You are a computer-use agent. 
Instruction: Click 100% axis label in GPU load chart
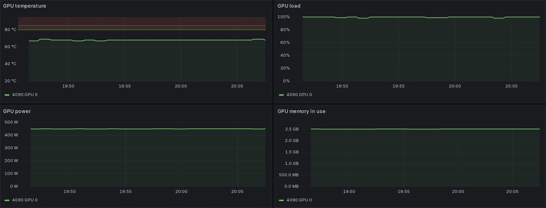(284, 17)
